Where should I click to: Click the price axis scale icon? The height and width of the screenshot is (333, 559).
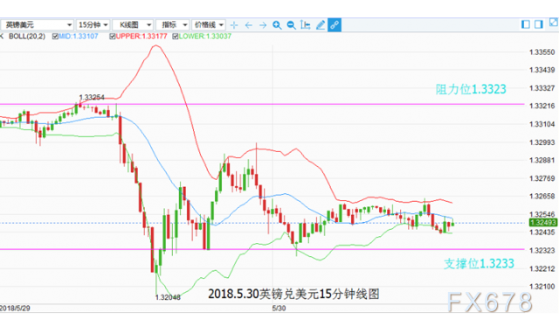[306, 25]
